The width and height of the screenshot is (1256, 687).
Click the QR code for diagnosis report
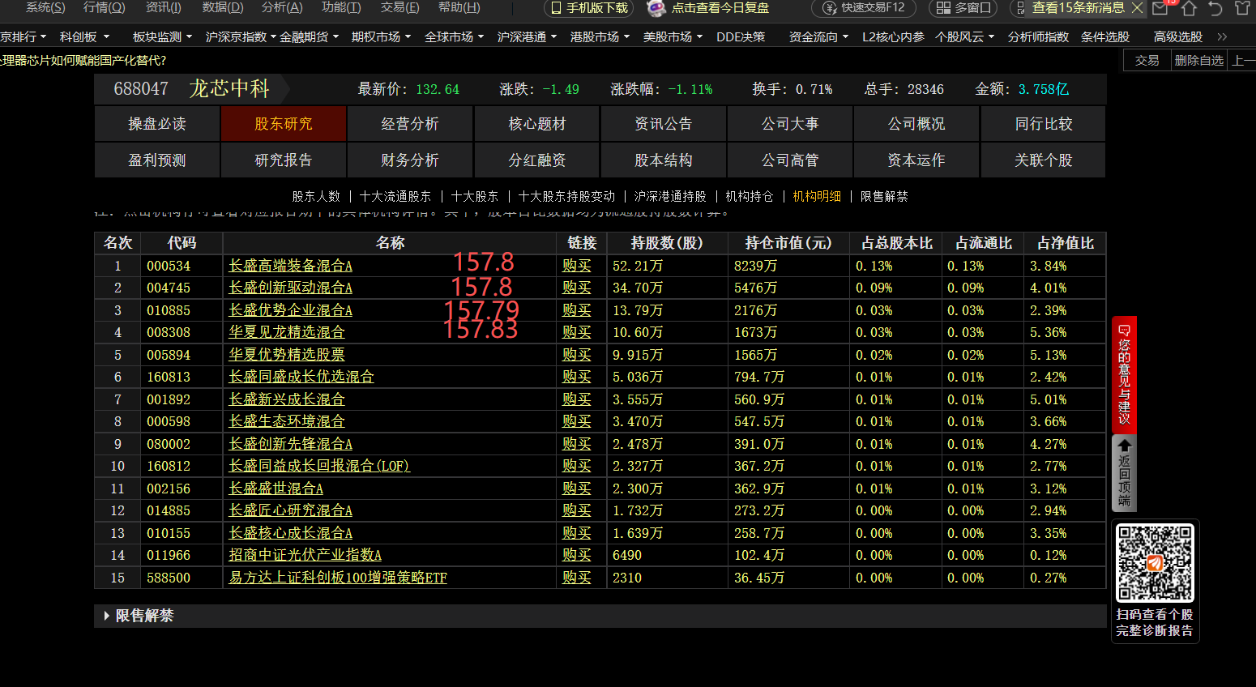[x=1155, y=563]
